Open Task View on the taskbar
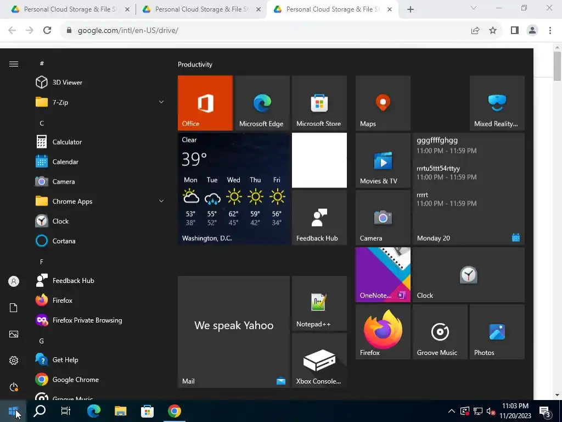The width and height of the screenshot is (562, 422). click(66, 411)
